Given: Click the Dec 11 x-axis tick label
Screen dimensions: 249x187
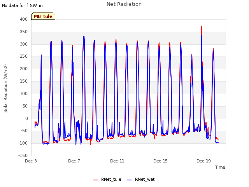Looking at the screenshot, I should click(117, 161).
